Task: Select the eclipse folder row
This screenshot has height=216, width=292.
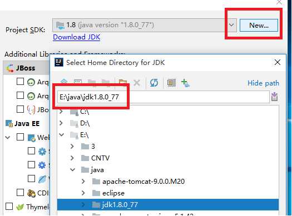Action: coord(168,193)
